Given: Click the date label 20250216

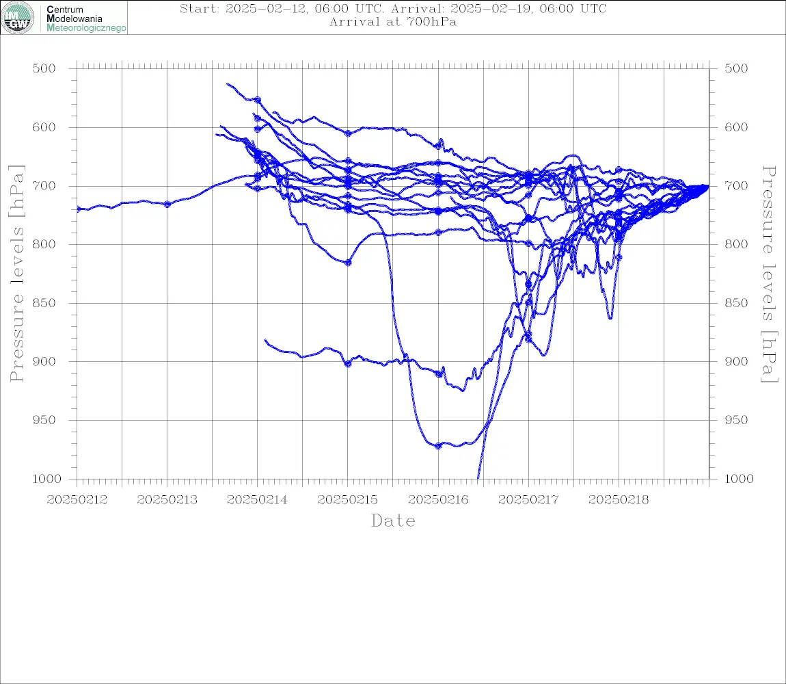Looking at the screenshot, I should (x=438, y=500).
